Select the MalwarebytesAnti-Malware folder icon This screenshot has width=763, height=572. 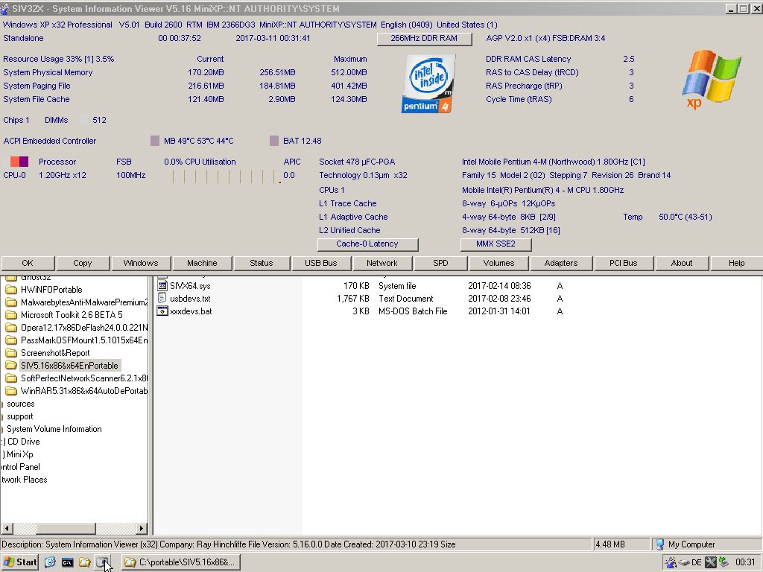click(10, 302)
